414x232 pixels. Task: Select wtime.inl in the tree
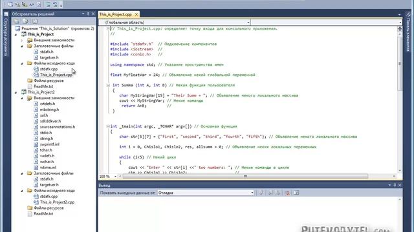pos(48,168)
